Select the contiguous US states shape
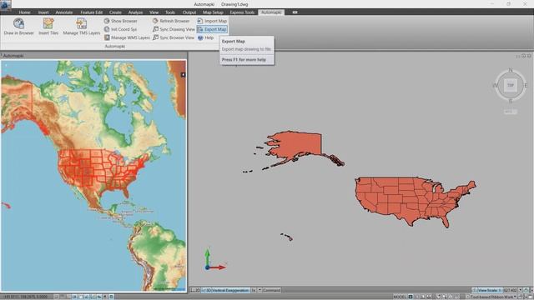534x300 pixels. pos(409,201)
